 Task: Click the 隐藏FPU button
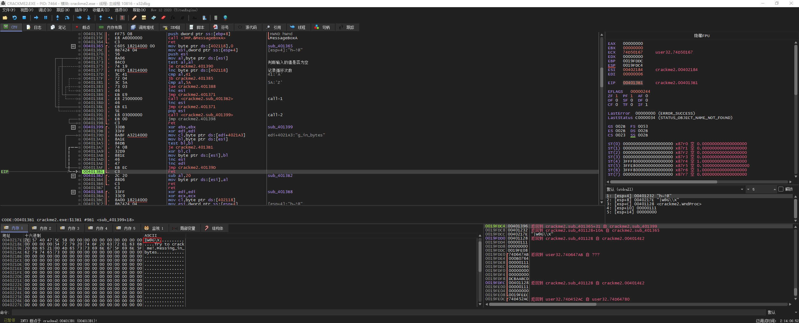click(701, 36)
